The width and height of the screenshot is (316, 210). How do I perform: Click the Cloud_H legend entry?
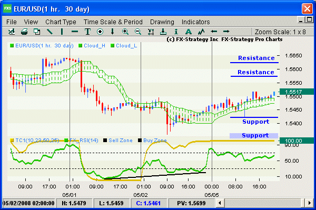coord(92,46)
